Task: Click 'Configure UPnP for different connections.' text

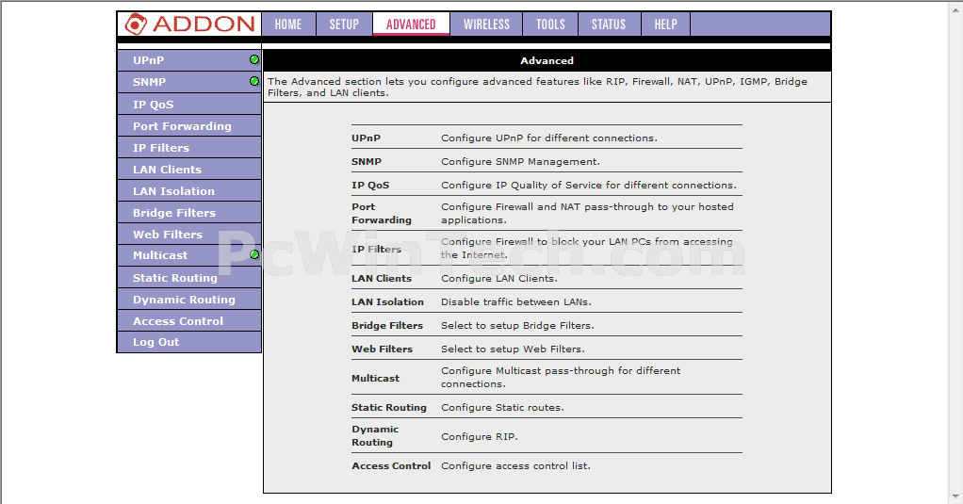Action: [549, 138]
